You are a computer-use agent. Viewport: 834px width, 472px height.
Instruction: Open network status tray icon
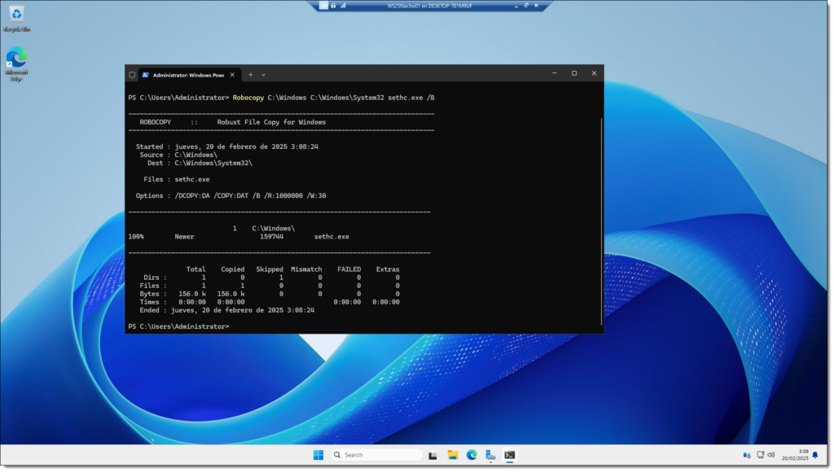(x=761, y=455)
